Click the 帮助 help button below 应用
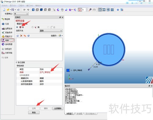This screenshot has width=153, height=120. tap(34, 113)
